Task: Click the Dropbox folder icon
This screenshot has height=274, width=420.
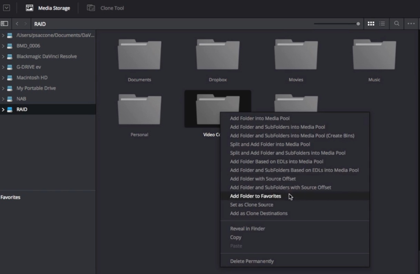Action: click(218, 55)
